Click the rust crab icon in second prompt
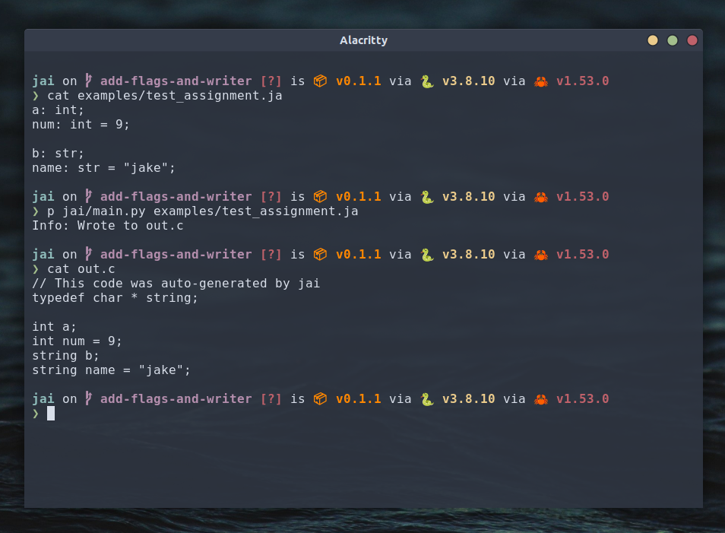The width and height of the screenshot is (725, 533). pos(541,197)
